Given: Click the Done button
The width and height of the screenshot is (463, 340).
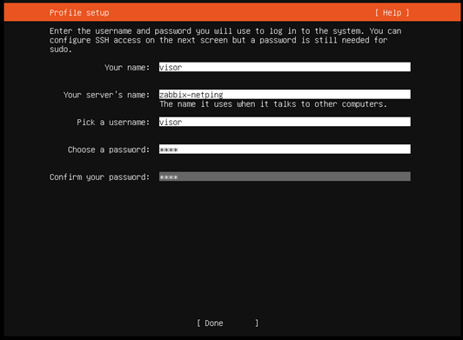Looking at the screenshot, I should pos(227,323).
